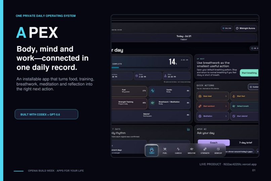Click the 14% completion value

173,62
